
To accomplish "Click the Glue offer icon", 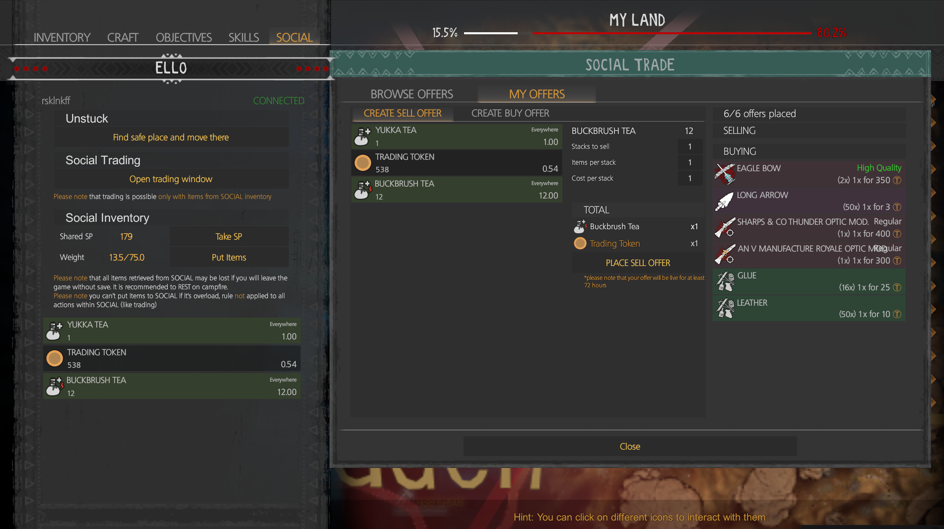I will 725,281.
